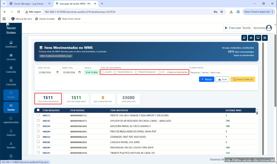Viewport: 277px width, 164px height.
Task: Click the Não seguro security indicator
Action: coord(33,12)
